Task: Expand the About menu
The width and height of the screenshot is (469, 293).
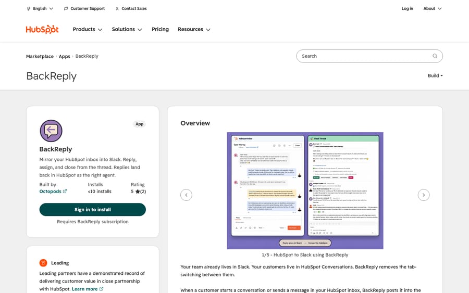Action: click(432, 8)
